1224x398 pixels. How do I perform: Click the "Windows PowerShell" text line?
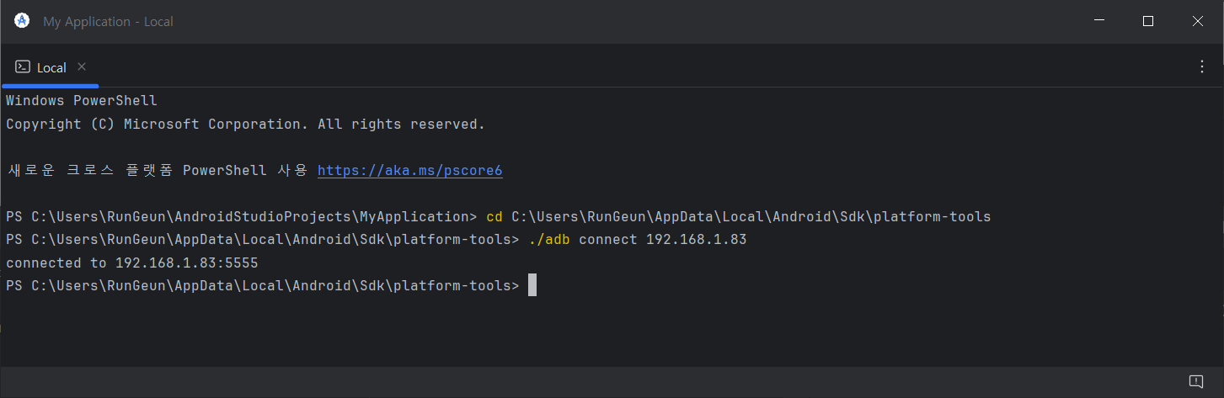82,101
